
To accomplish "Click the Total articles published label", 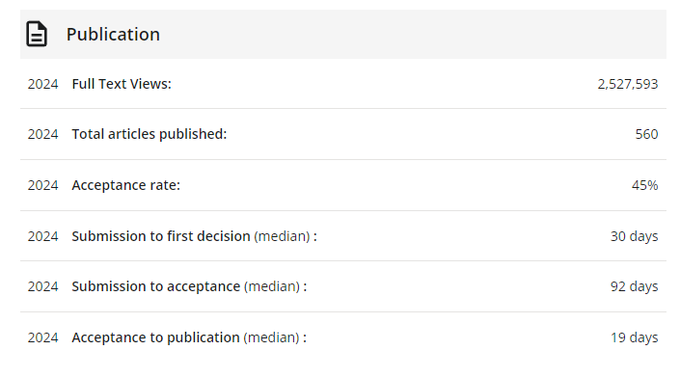I will pyautogui.click(x=150, y=134).
